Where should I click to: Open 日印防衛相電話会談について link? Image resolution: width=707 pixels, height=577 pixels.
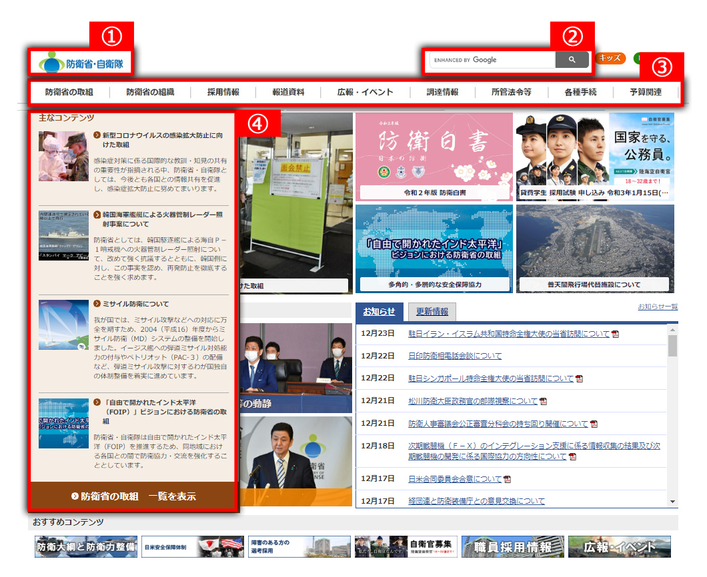[x=455, y=356]
